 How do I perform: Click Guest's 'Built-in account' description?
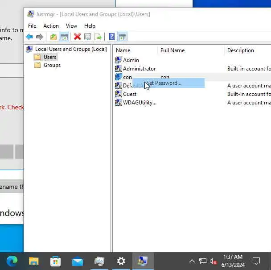[249, 94]
